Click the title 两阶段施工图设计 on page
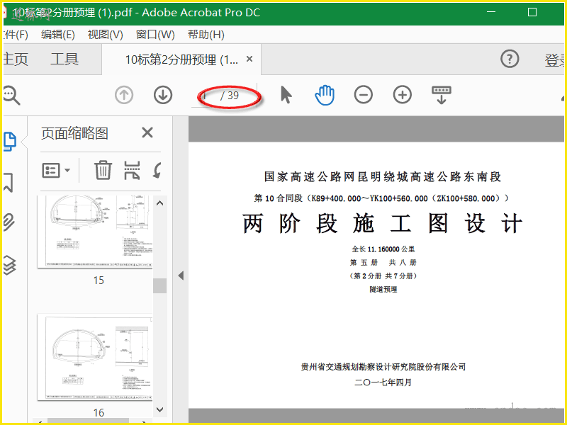 click(x=383, y=223)
